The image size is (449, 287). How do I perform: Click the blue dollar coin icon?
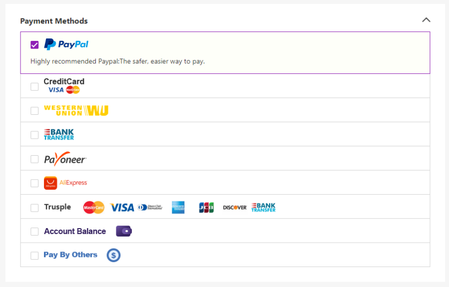[113, 256]
